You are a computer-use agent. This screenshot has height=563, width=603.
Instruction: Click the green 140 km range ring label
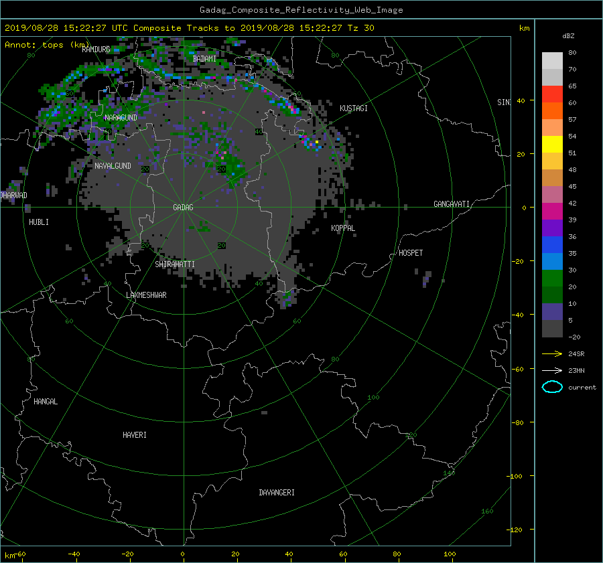[x=449, y=473]
